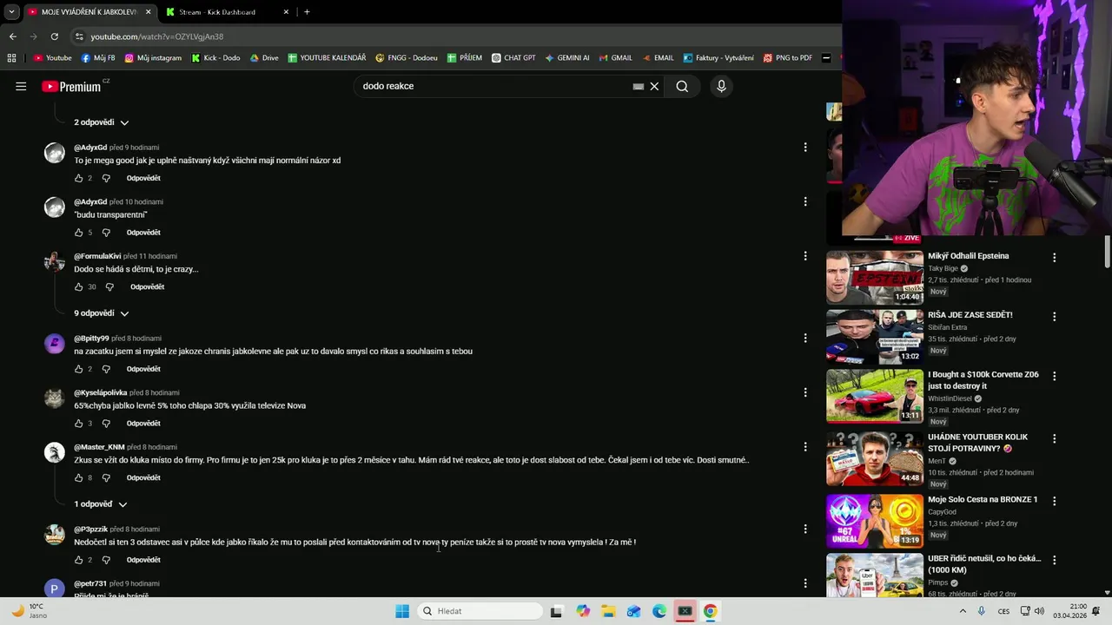Like AdyxGd's "budu transparentní" comment
The image size is (1112, 625).
79,233
